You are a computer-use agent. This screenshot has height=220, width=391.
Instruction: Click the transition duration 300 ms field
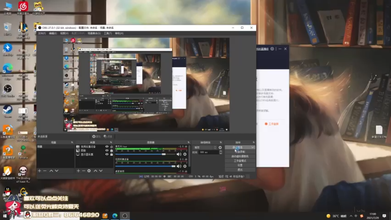209,152
